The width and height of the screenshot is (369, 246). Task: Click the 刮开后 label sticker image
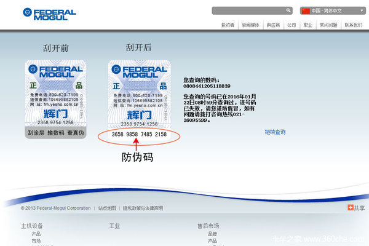(138, 98)
